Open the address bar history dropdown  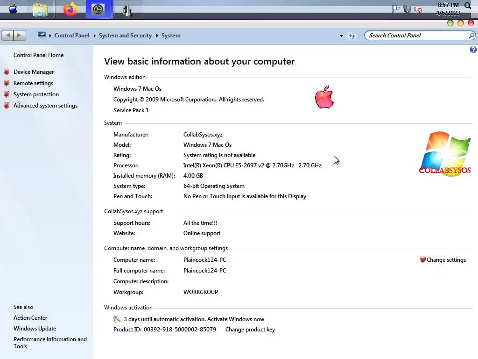click(x=341, y=36)
